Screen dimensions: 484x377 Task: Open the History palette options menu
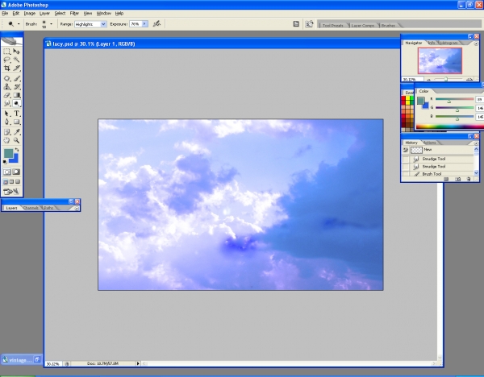click(476, 143)
